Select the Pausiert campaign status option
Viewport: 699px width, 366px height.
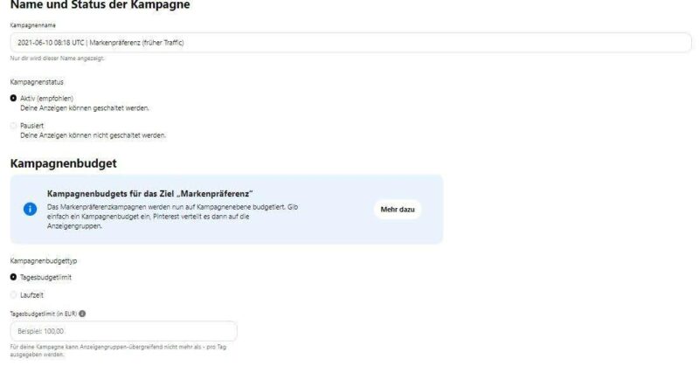[x=13, y=126]
